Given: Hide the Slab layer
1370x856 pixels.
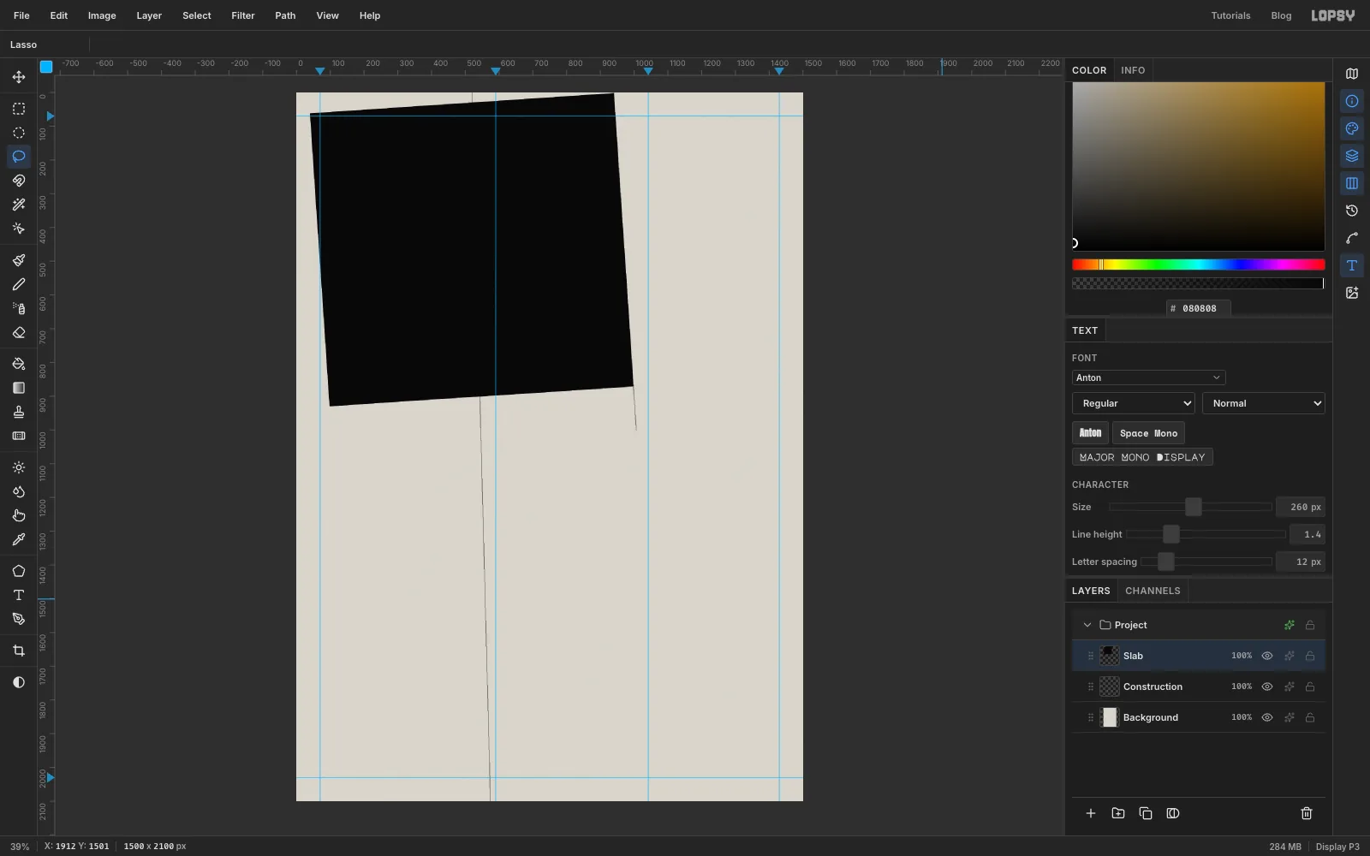Looking at the screenshot, I should [1267, 656].
